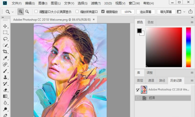Open the 3D(D) menu
Screen dimensions: 195x117
tap(108, 3)
